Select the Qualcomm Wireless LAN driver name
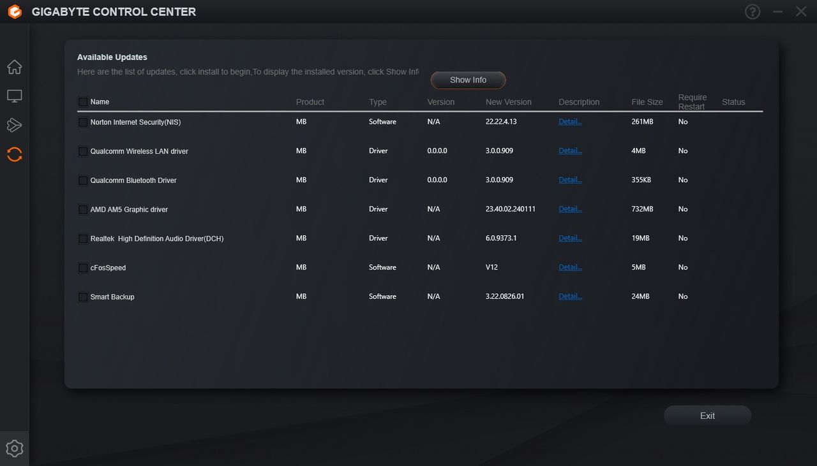Screen dimensions: 817x466 point(139,152)
